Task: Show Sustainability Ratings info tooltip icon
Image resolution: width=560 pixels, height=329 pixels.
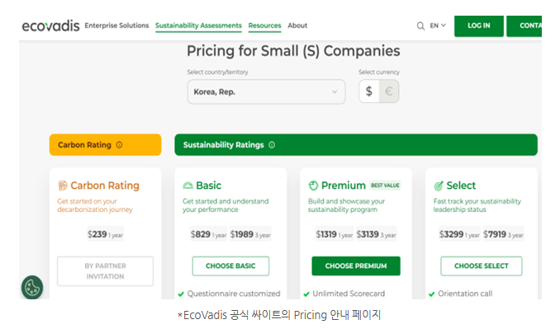Action: pos(272,145)
